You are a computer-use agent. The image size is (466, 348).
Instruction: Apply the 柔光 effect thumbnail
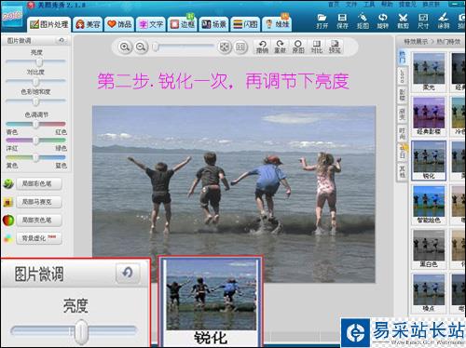tap(429, 72)
